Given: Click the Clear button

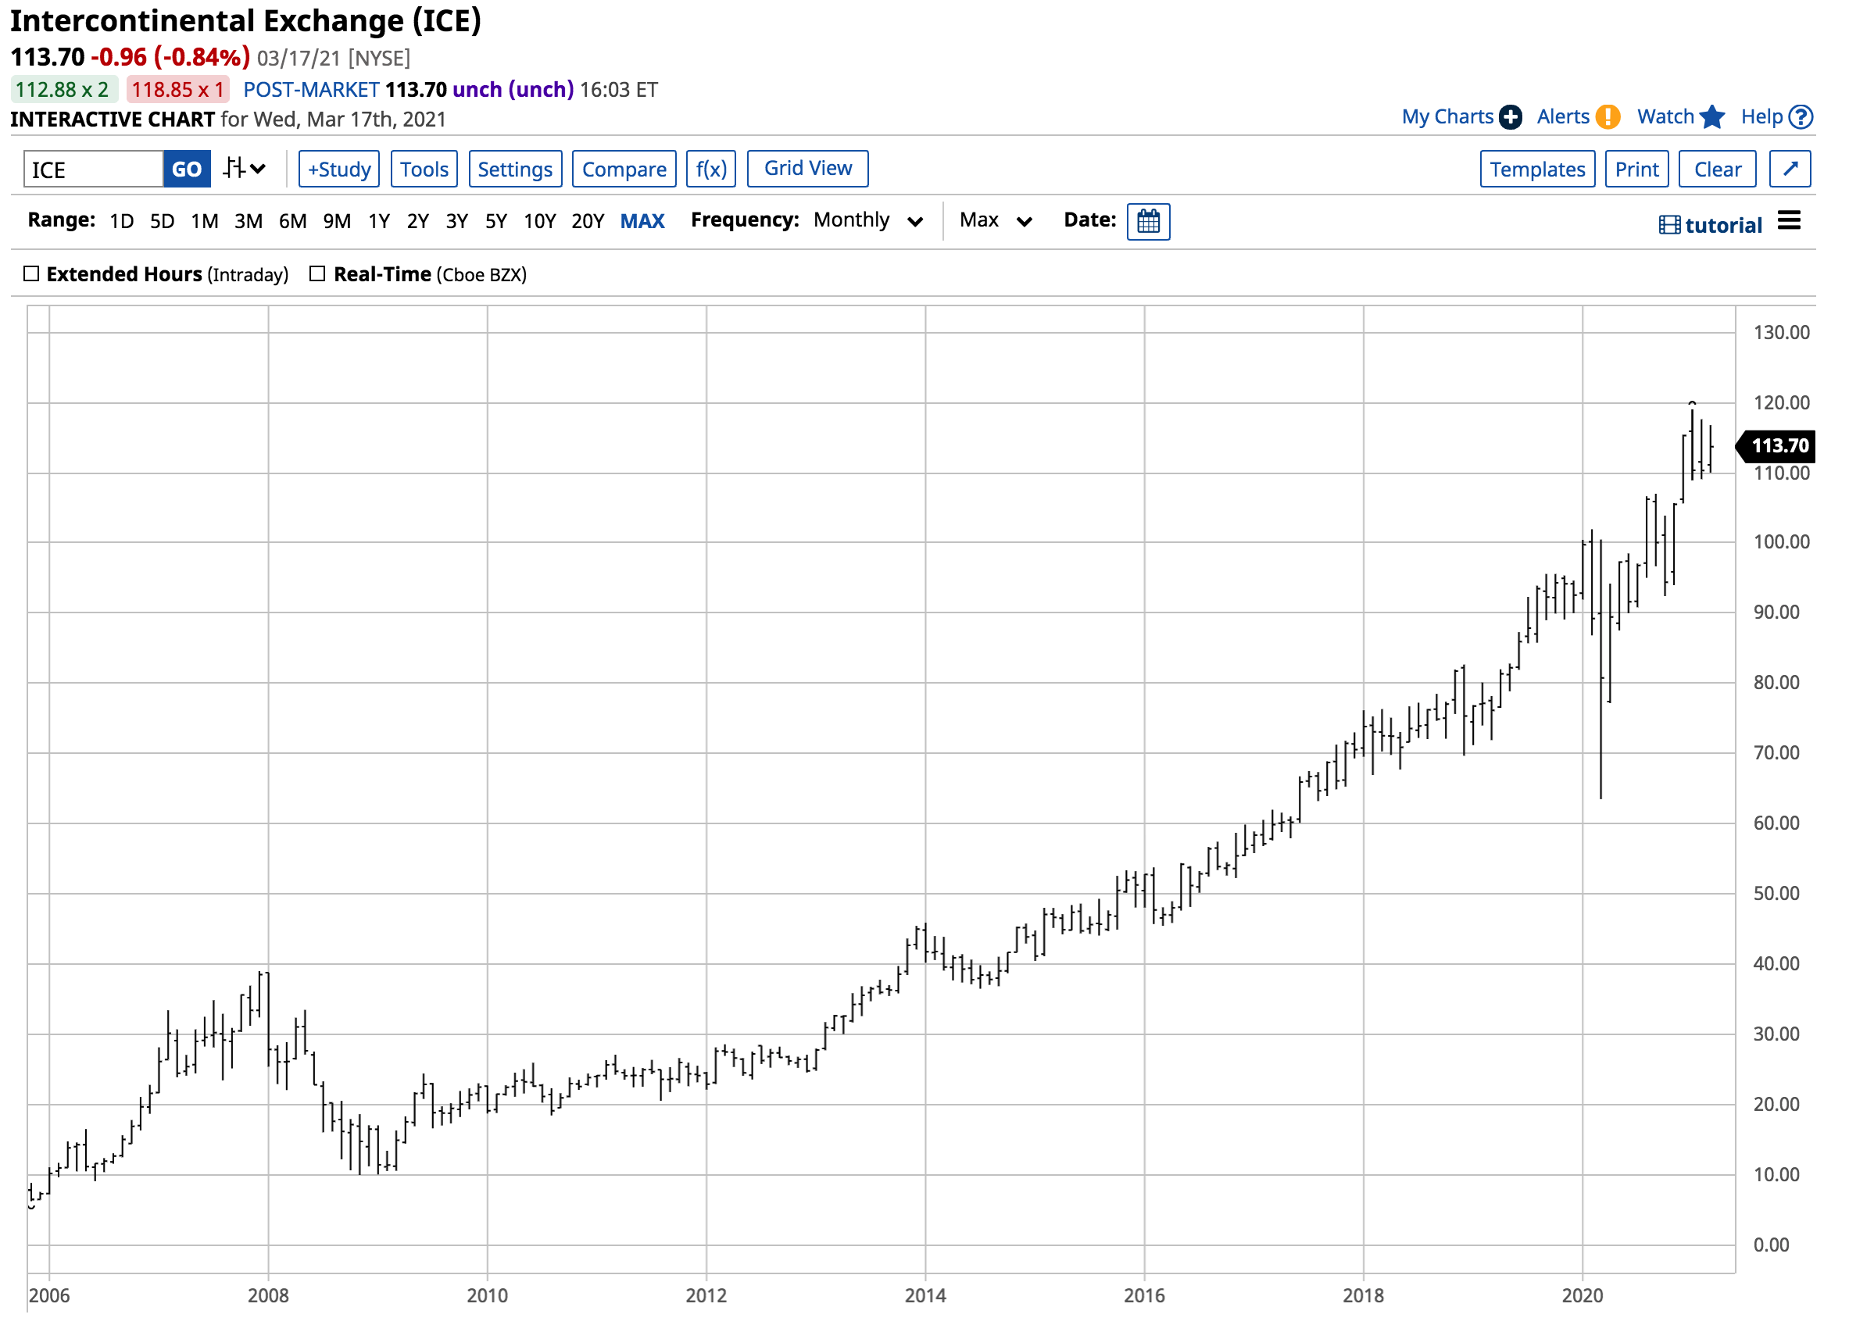Looking at the screenshot, I should [x=1718, y=169].
